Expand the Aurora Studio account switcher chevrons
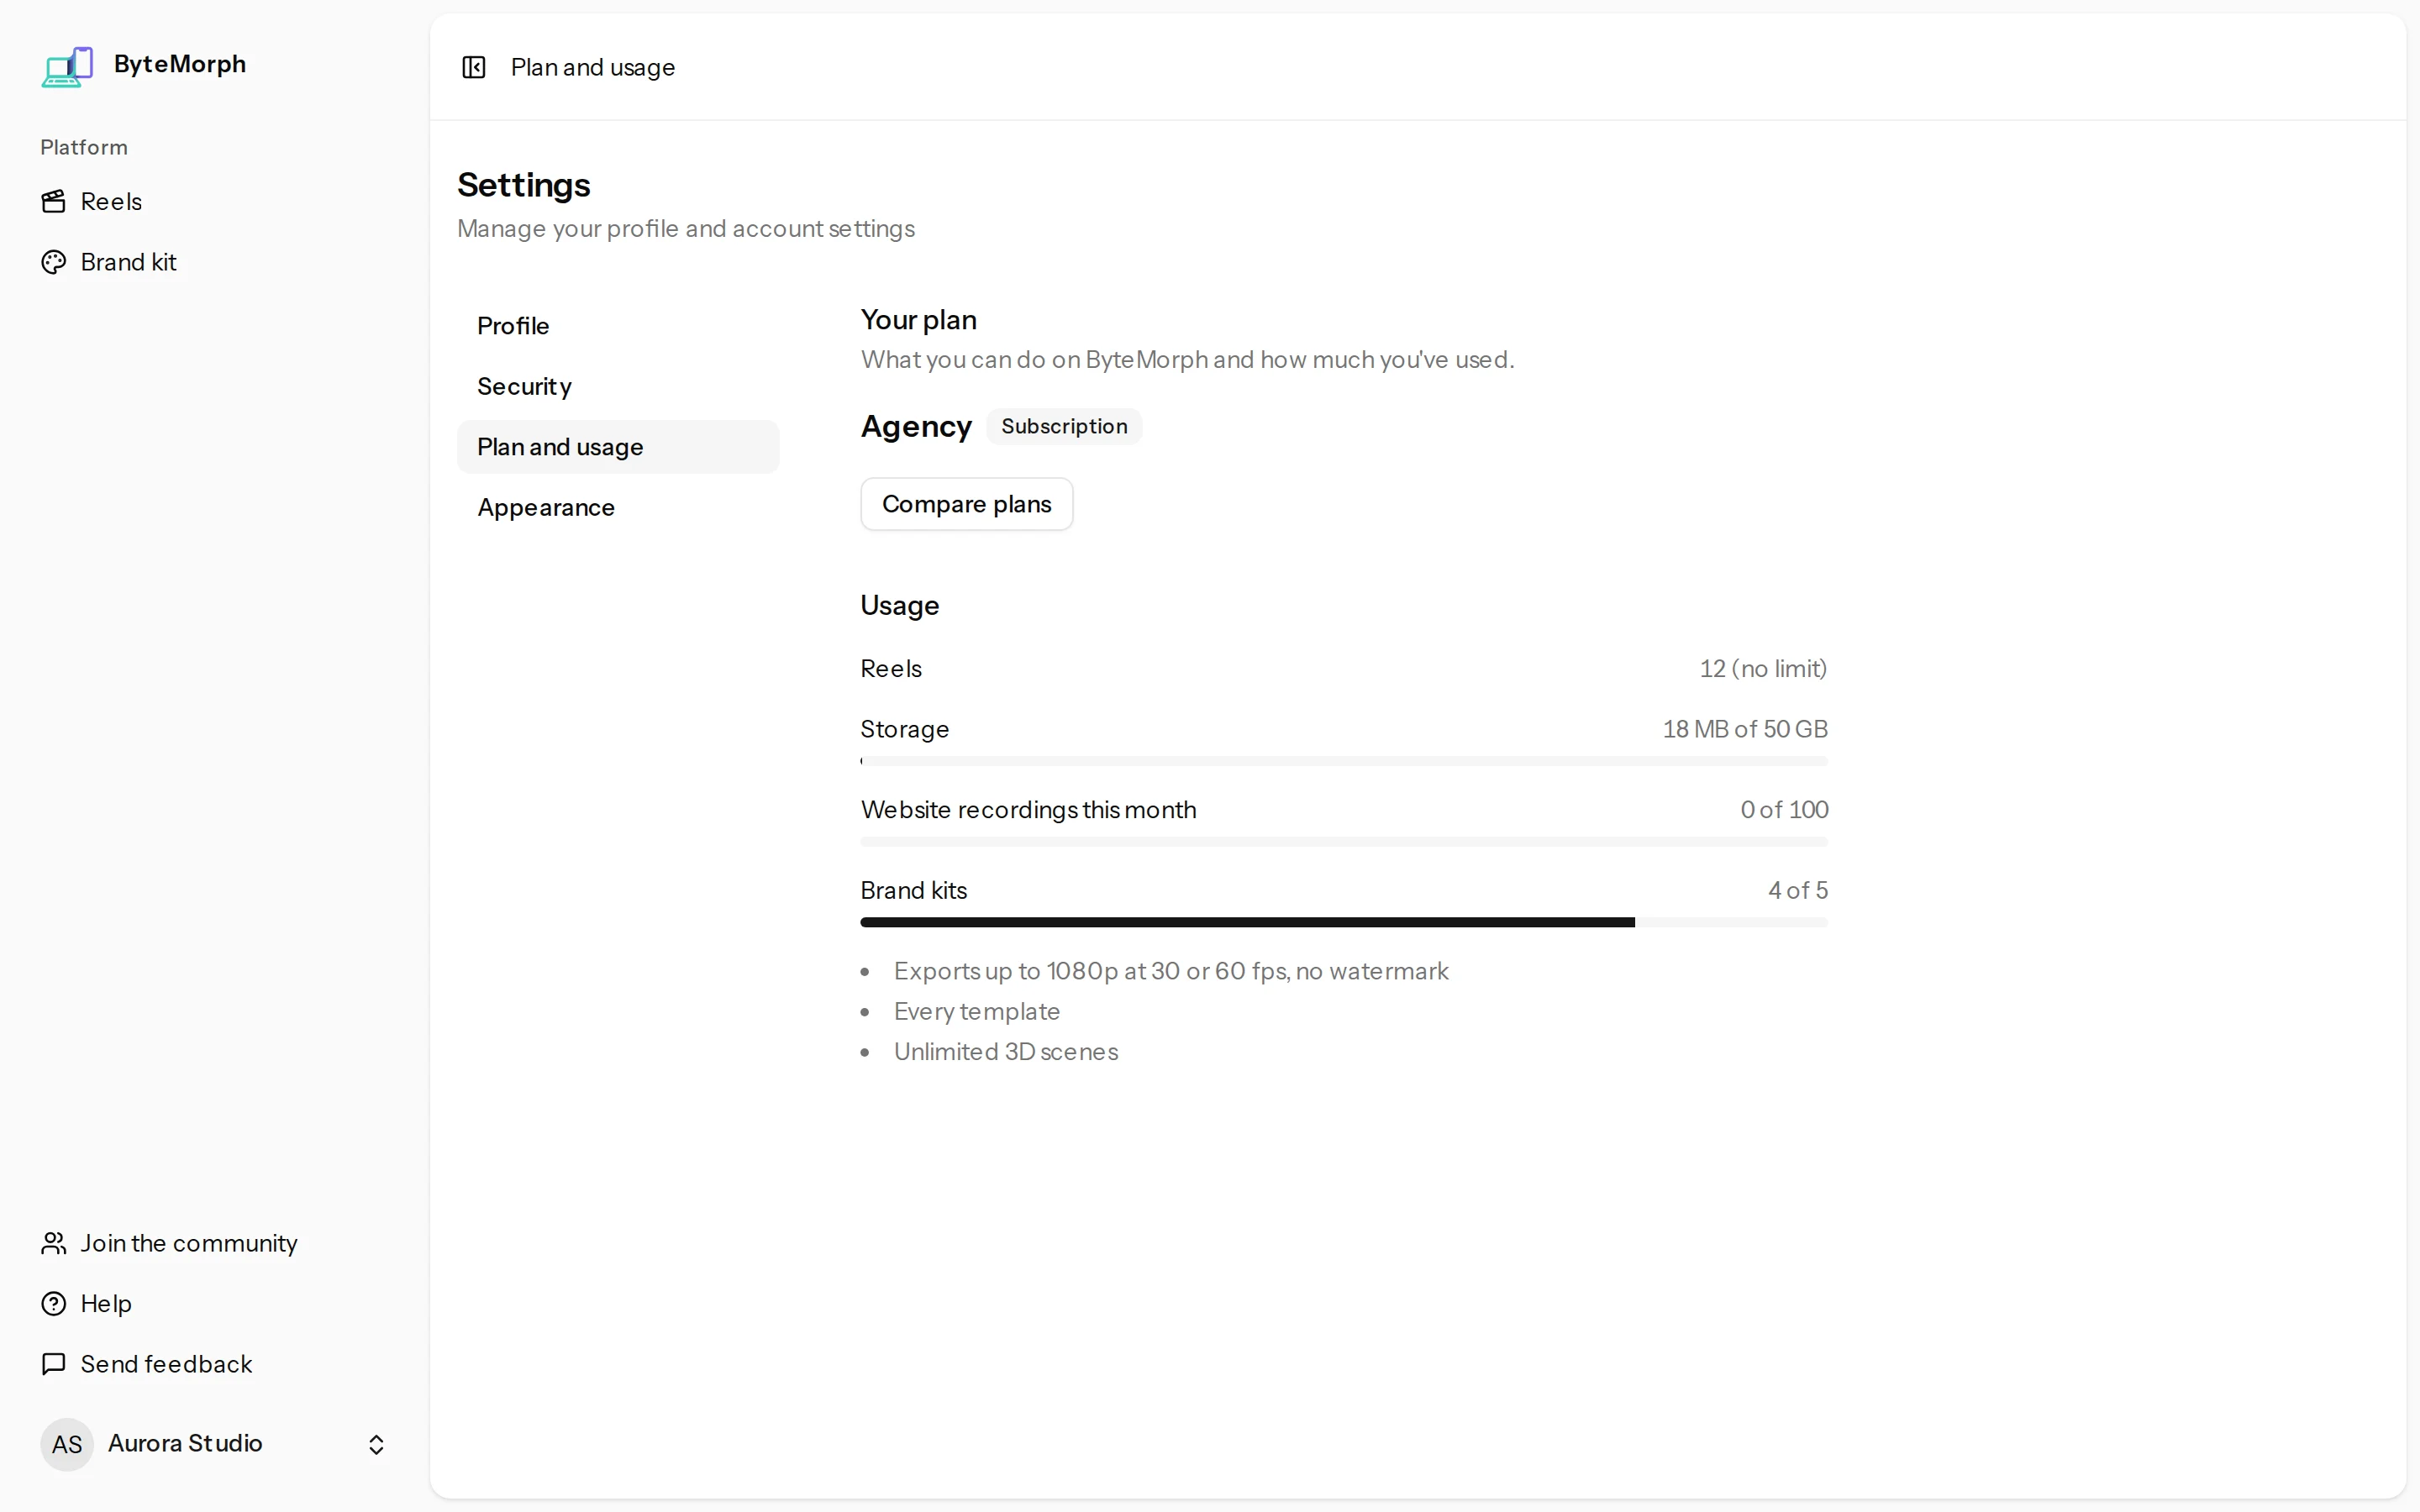 click(x=376, y=1444)
